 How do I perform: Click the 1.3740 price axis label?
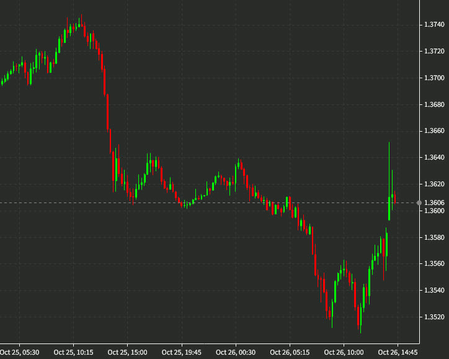[x=434, y=25]
